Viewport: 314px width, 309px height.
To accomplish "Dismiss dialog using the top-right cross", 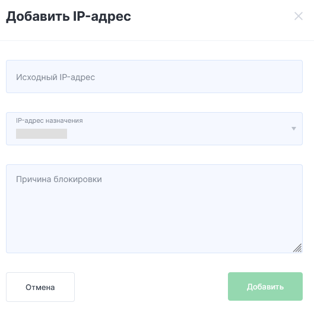I will (x=299, y=16).
